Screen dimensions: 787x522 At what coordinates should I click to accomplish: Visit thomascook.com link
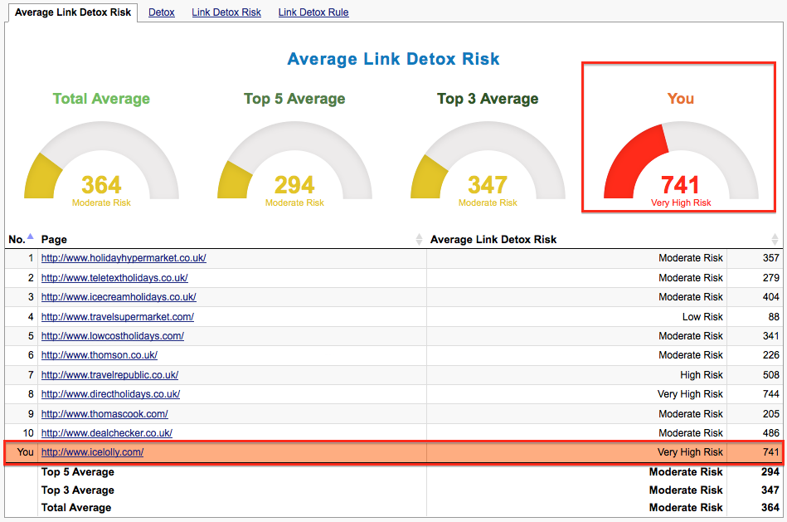[x=104, y=414]
